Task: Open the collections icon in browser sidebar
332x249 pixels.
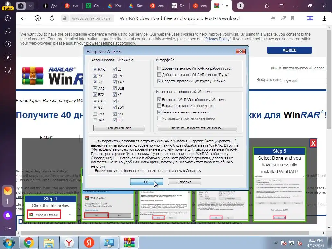Action: click(8, 31)
